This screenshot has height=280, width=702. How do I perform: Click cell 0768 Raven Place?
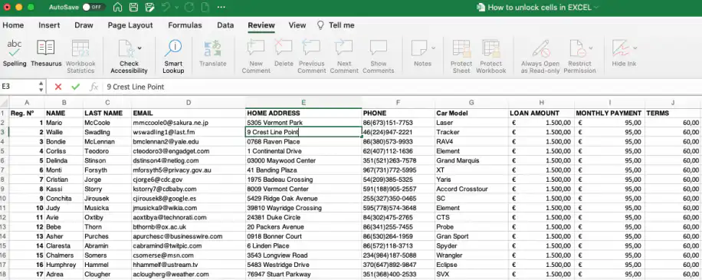pos(303,142)
